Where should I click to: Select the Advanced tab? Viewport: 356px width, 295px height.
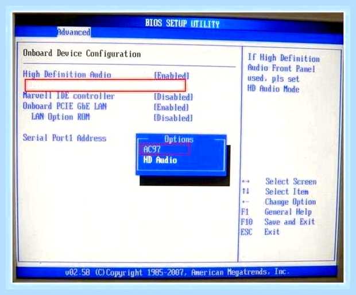click(x=74, y=32)
